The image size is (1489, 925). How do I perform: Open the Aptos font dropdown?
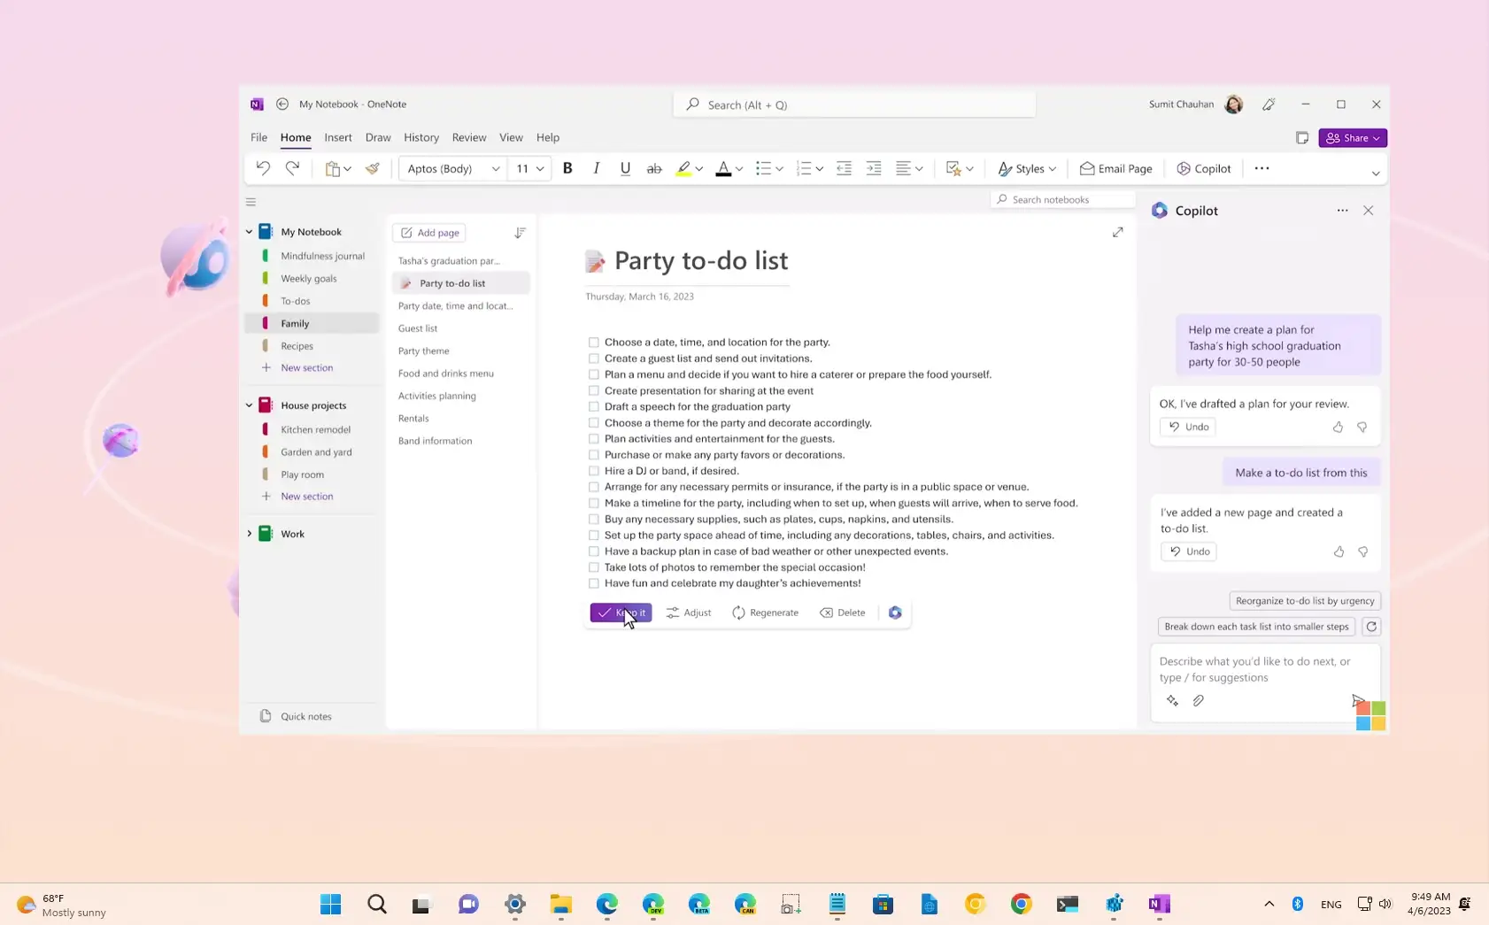pyautogui.click(x=496, y=168)
